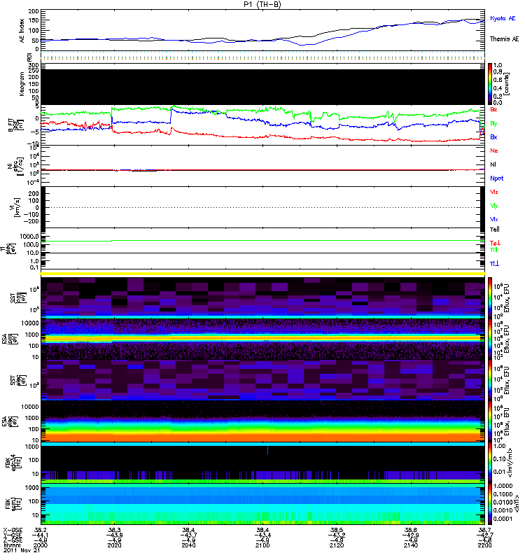Click the Keogram counts color bar

coord(490,84)
